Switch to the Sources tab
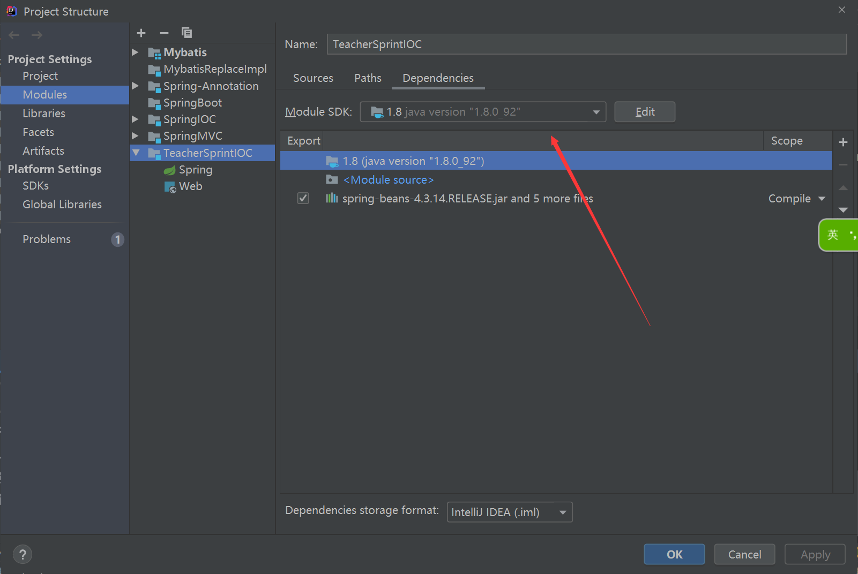Screen dimensions: 858x574 pos(313,78)
